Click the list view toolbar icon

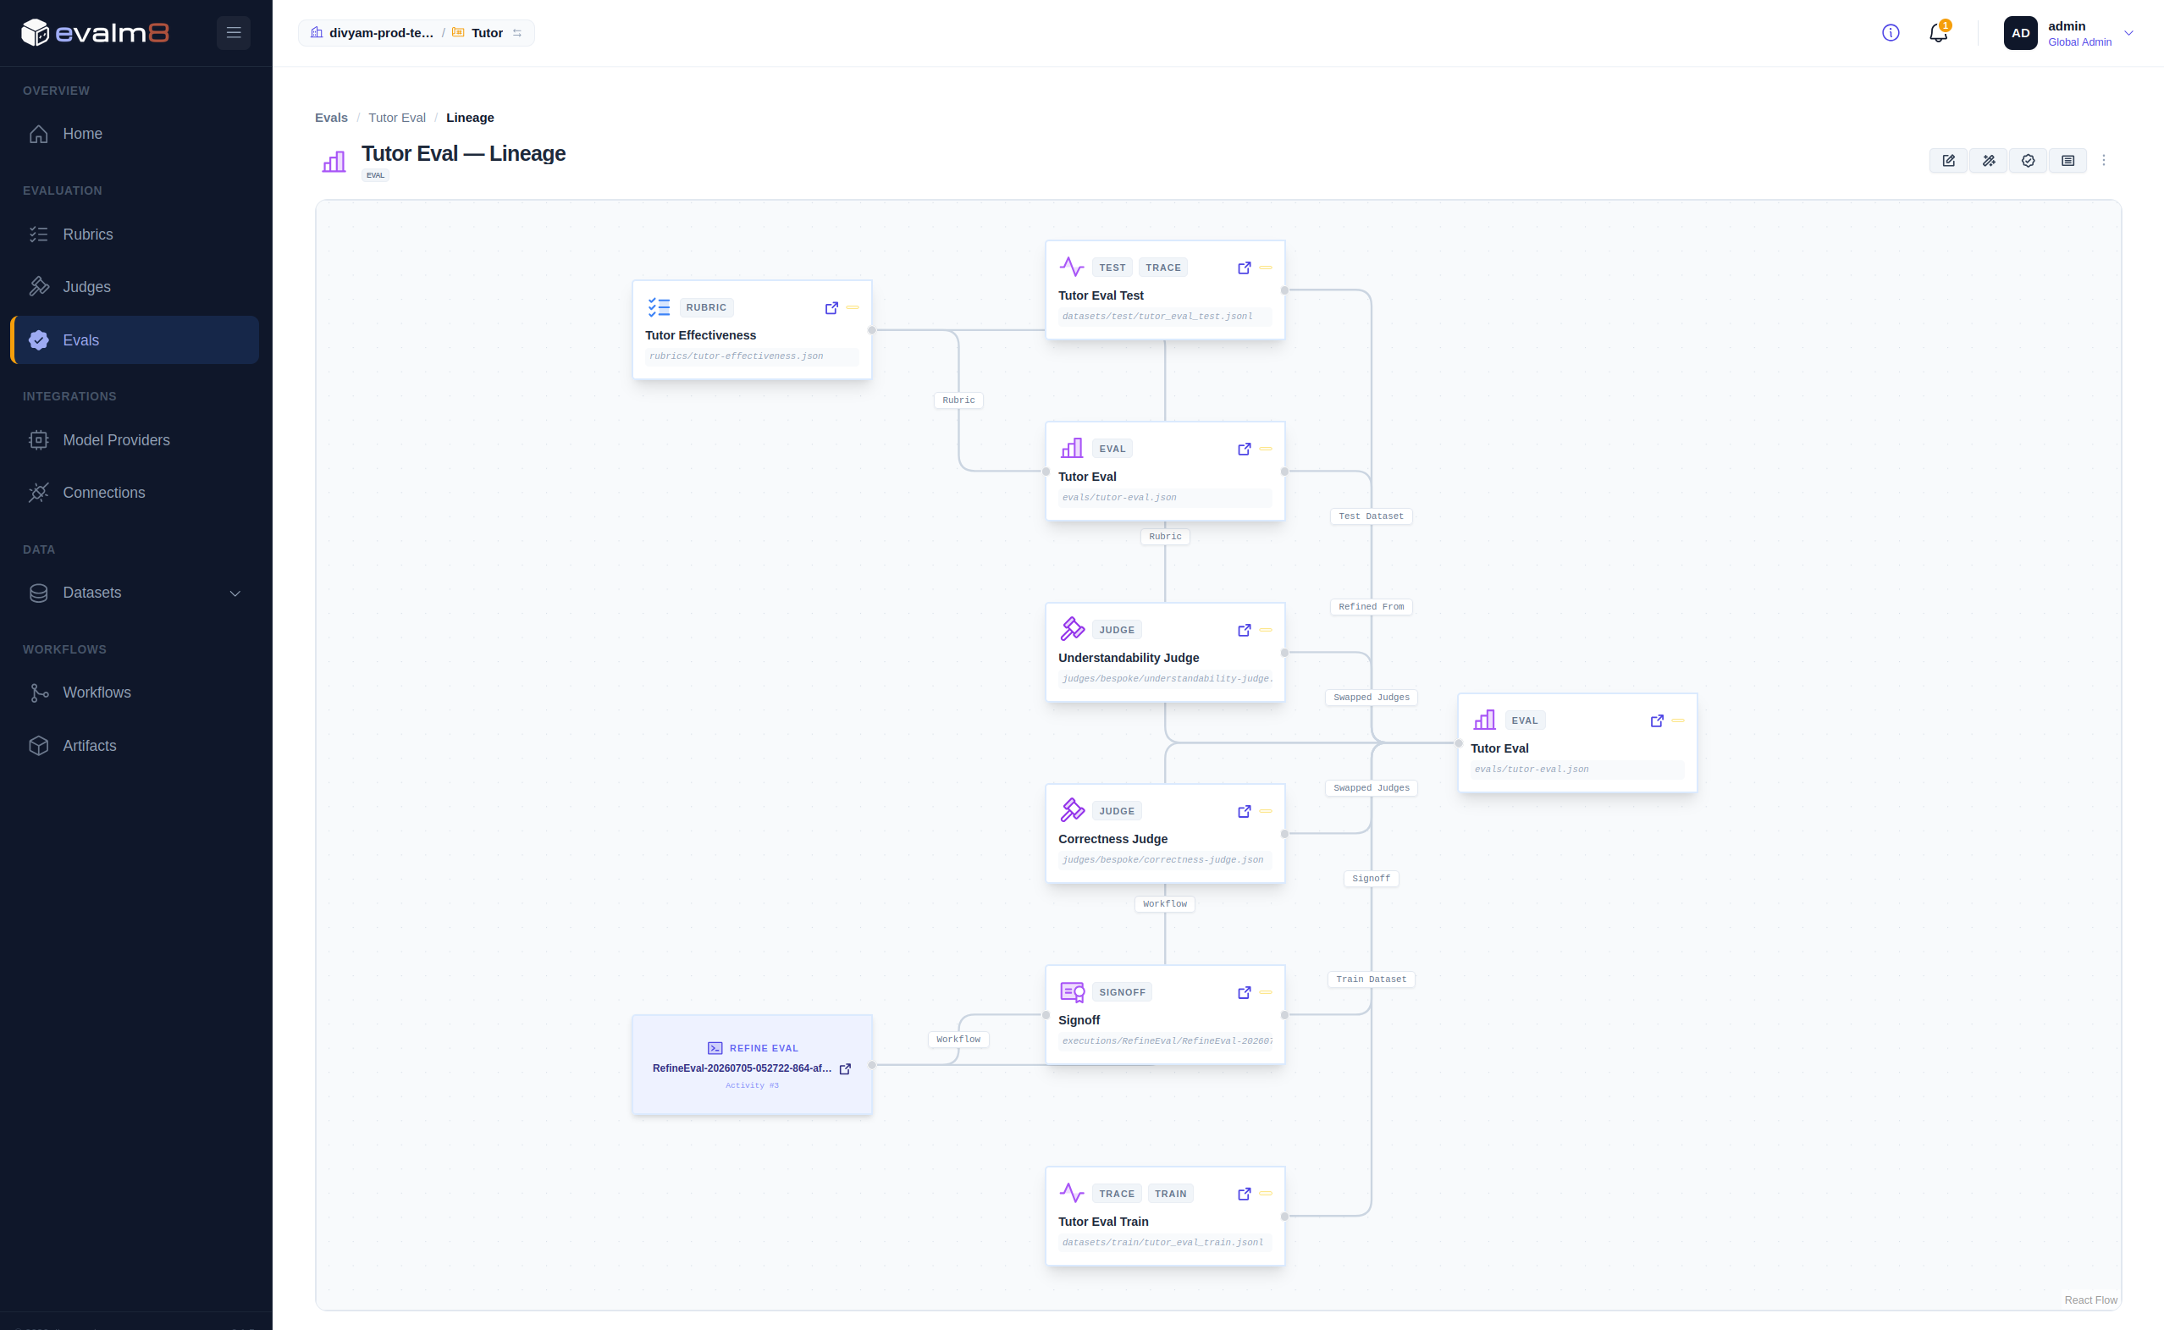click(x=2068, y=161)
